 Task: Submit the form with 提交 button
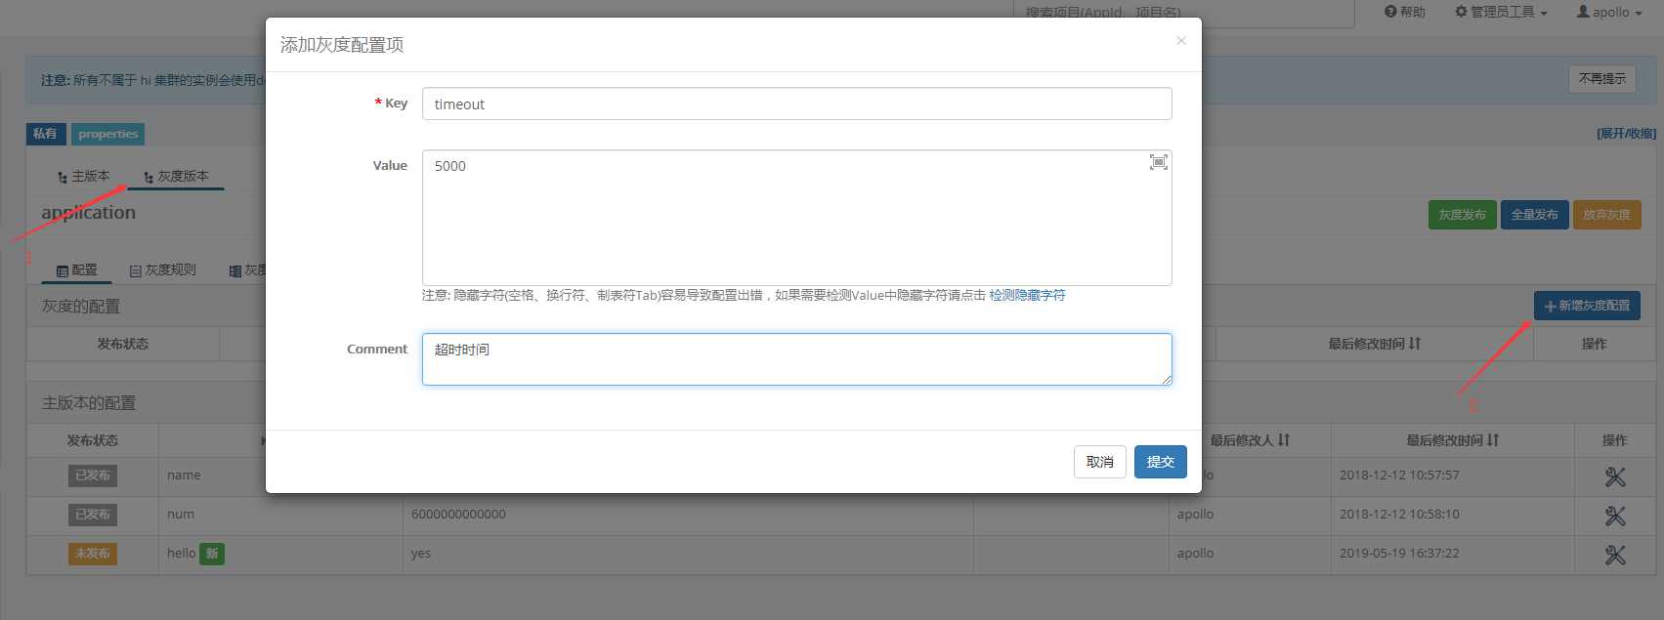click(1160, 462)
